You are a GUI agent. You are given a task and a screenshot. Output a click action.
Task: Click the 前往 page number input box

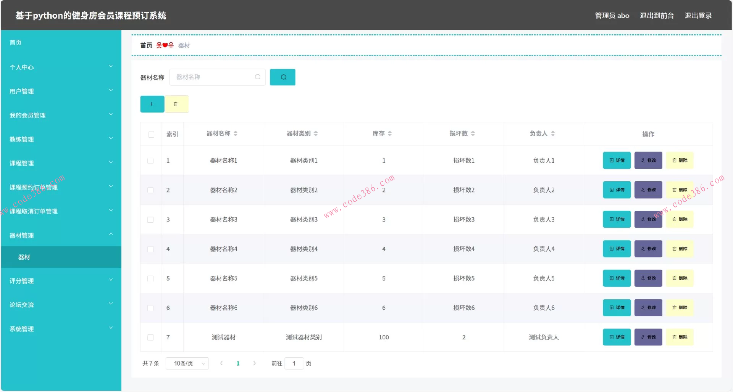point(294,363)
